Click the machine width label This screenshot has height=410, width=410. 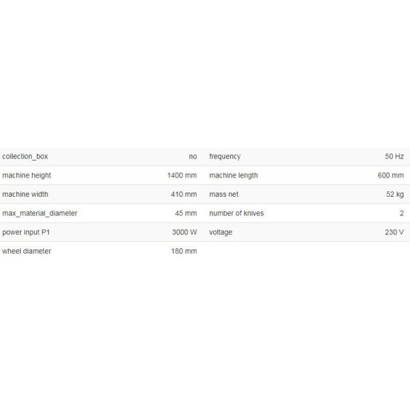(25, 194)
